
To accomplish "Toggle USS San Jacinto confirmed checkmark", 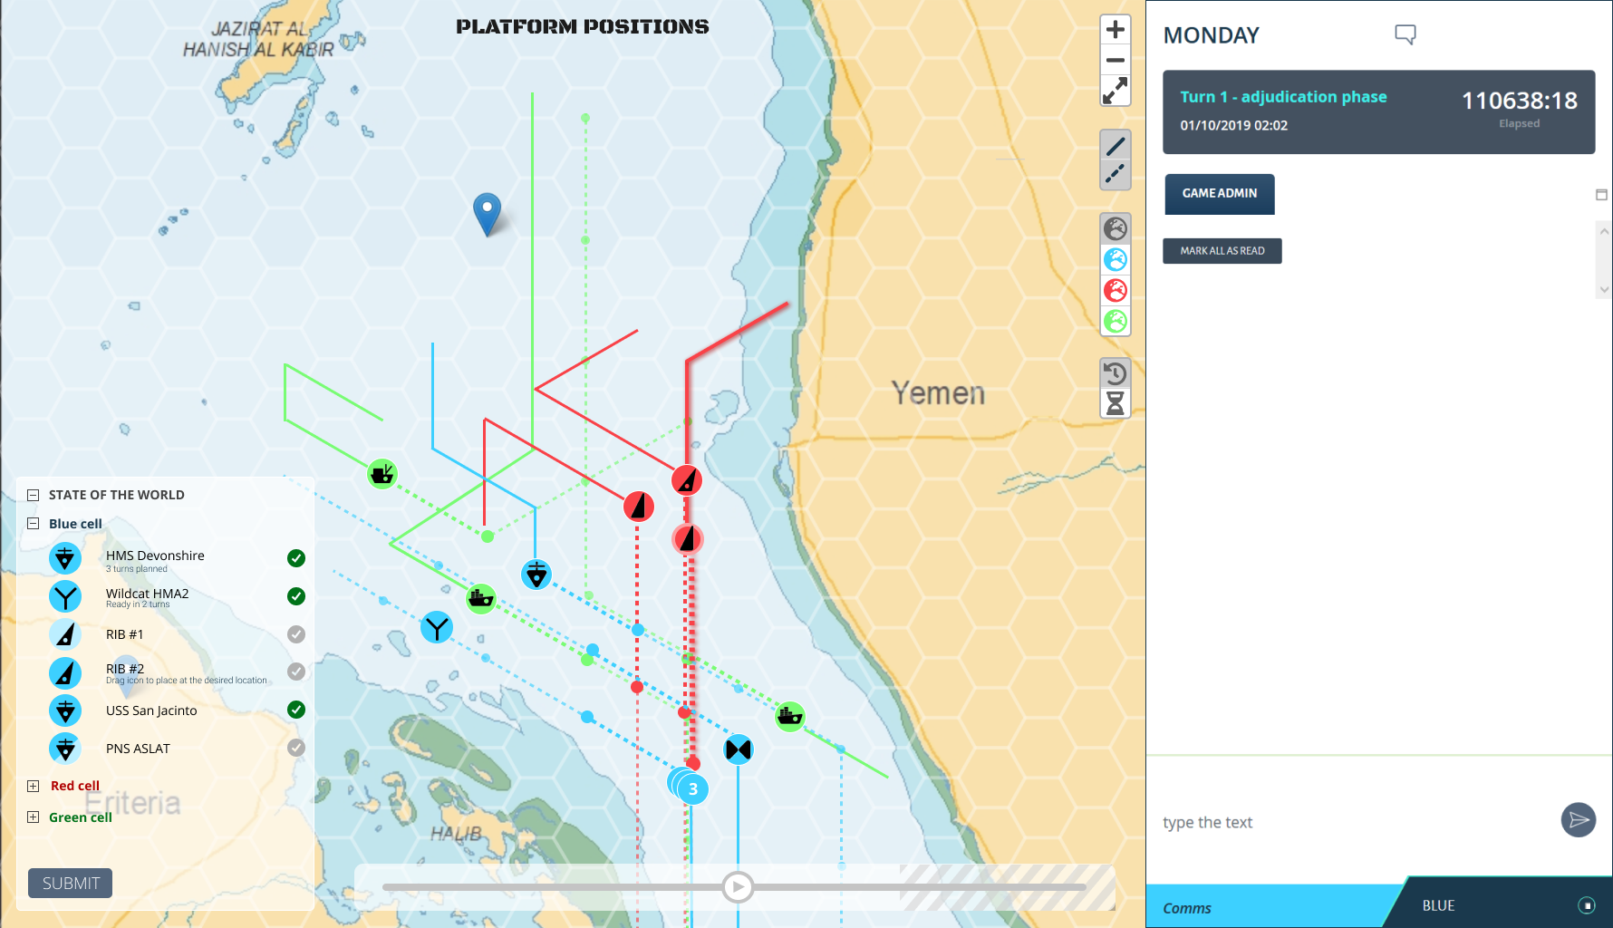I will [x=296, y=710].
